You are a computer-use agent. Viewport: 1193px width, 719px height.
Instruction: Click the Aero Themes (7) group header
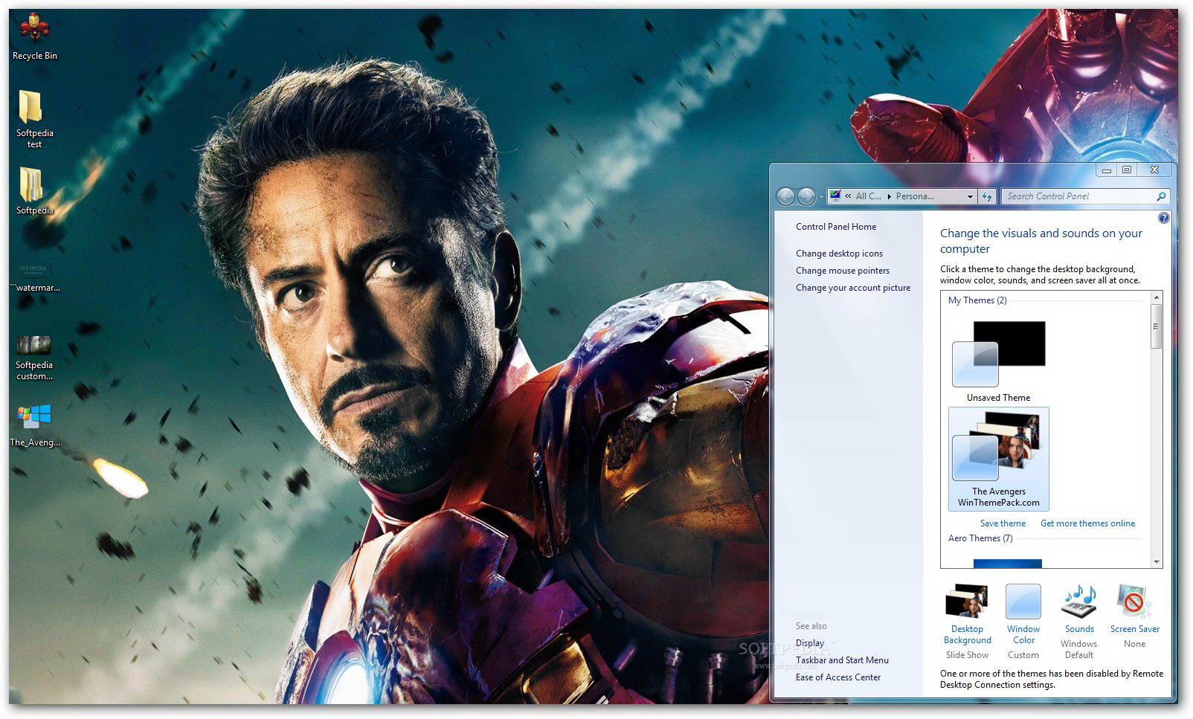pyautogui.click(x=980, y=538)
